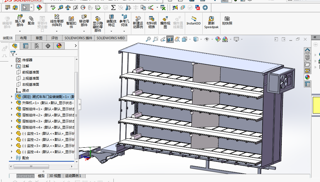Click the Zoom to Fit magnifier icon

coord(149,40)
